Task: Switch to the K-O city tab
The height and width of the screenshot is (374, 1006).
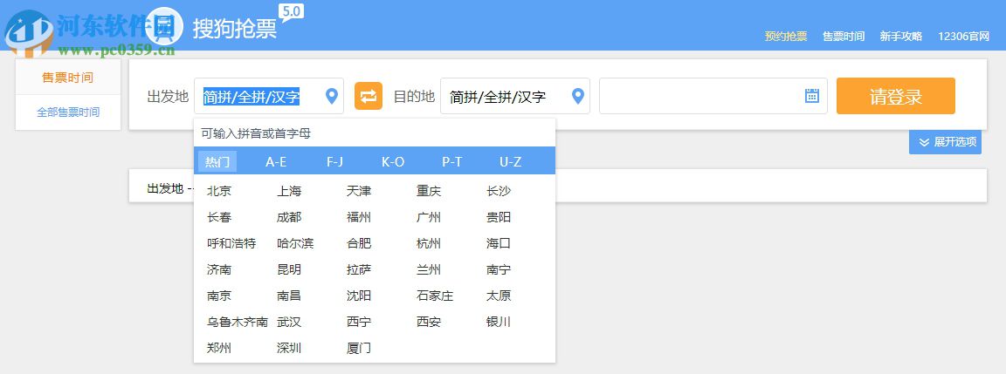Action: pos(393,162)
